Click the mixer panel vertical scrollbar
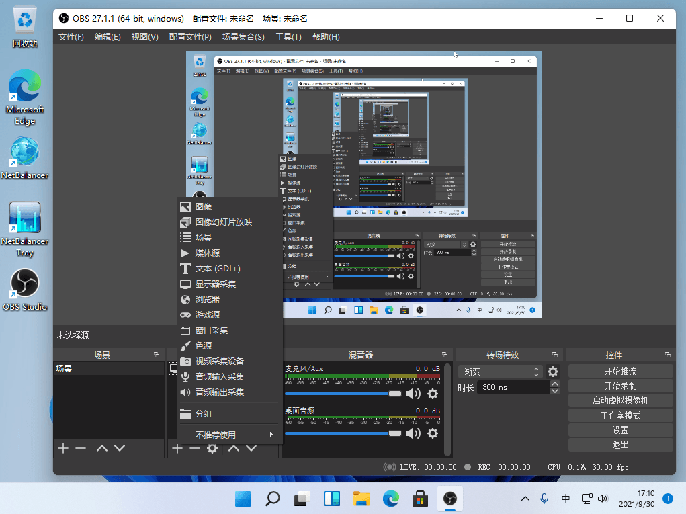 [x=447, y=410]
